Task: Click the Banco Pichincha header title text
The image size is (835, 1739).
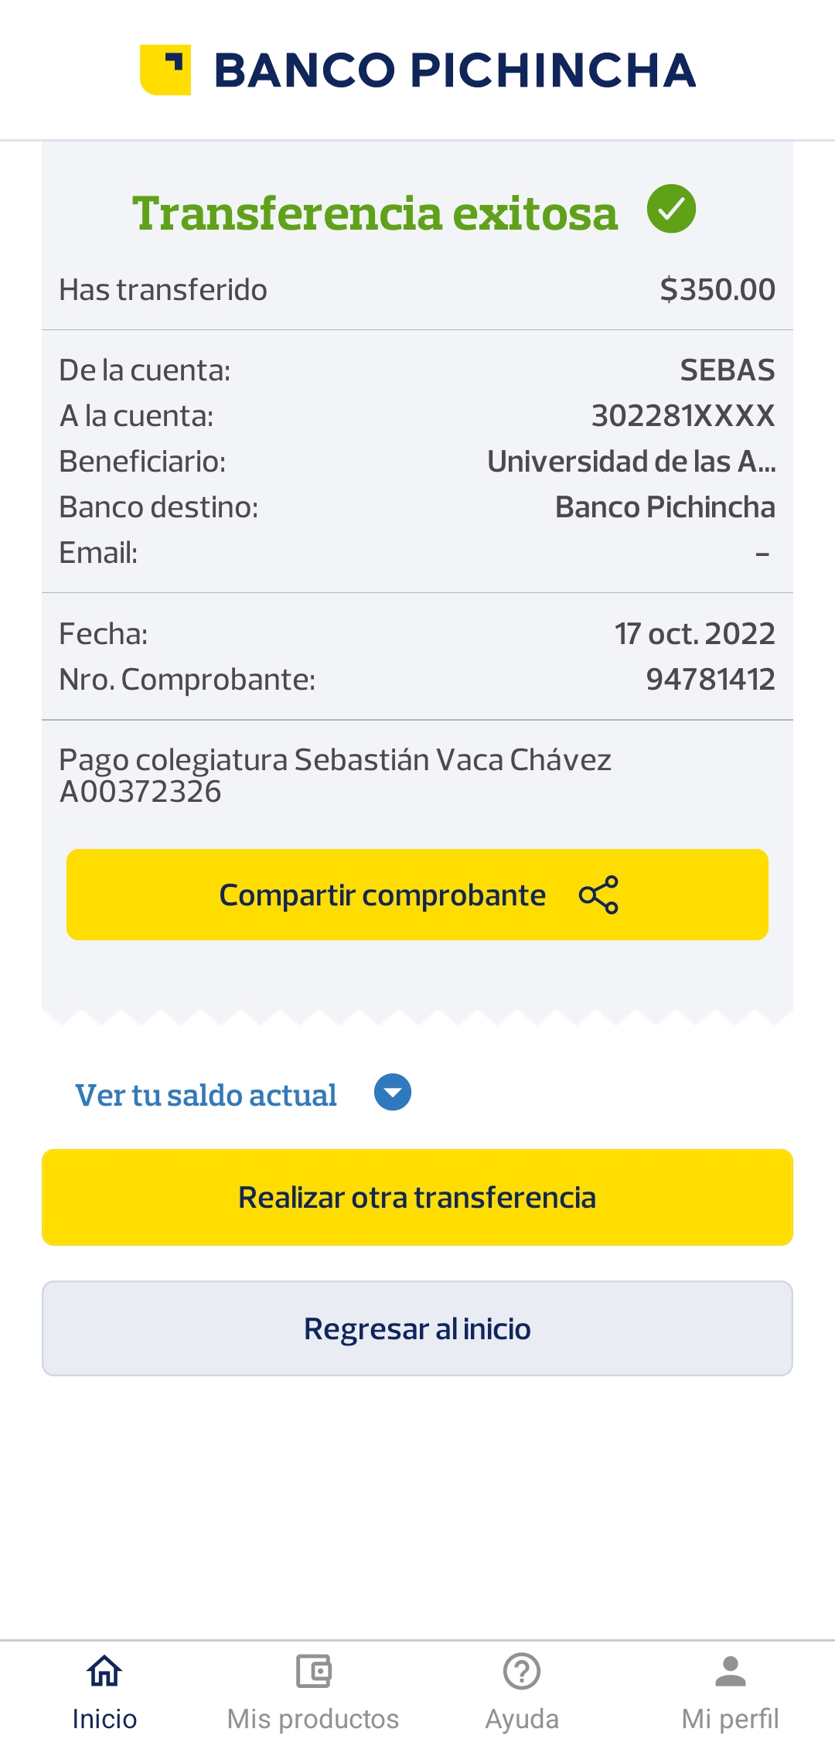Action: [x=455, y=70]
